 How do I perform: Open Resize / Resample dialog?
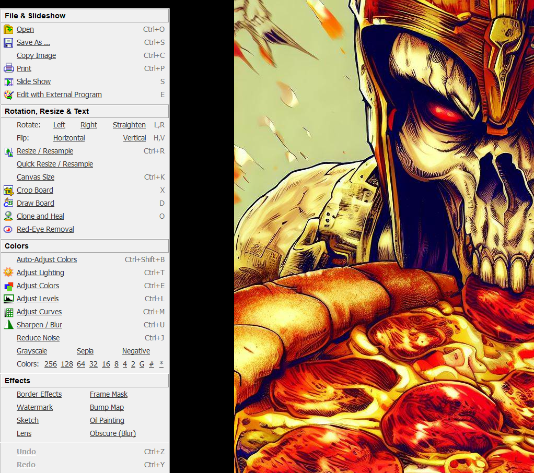(45, 151)
